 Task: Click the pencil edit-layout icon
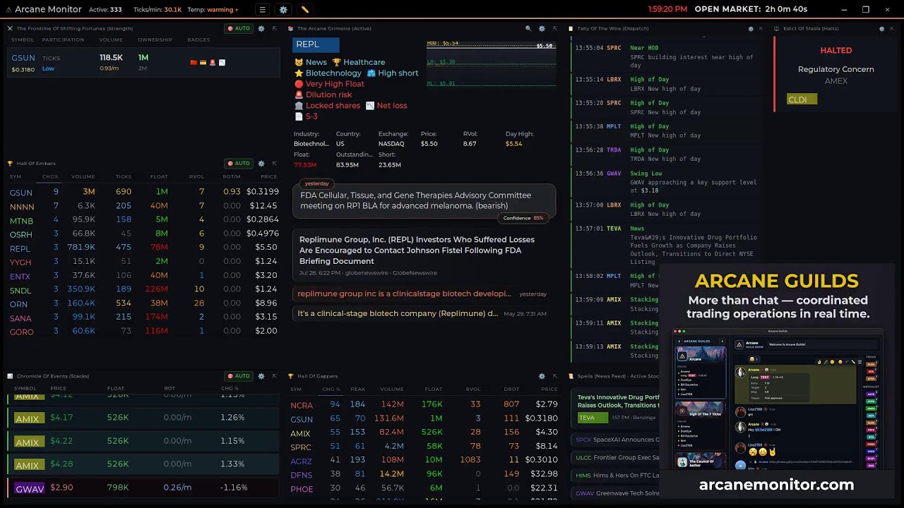point(305,10)
